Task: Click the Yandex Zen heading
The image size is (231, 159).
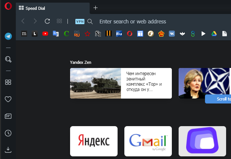Action: point(81,62)
